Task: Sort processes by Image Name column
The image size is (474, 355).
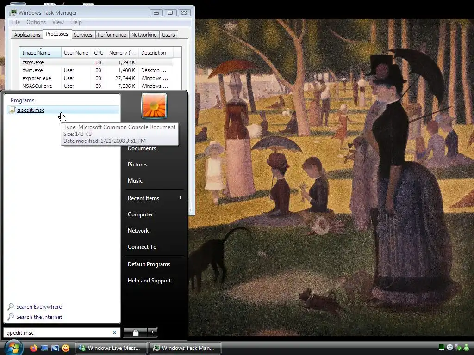Action: pos(41,53)
